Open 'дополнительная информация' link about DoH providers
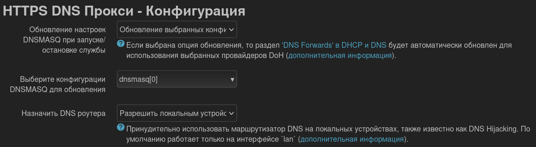This screenshot has width=536, height=147. coord(340,56)
